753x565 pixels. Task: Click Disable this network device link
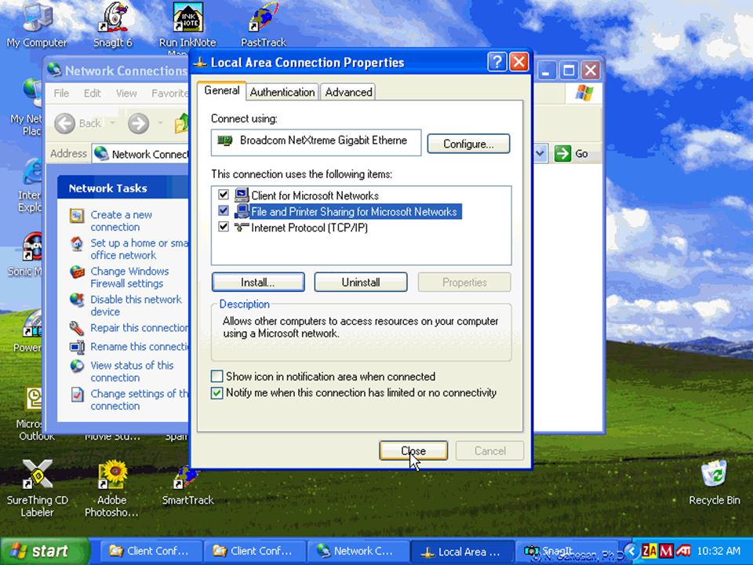136,305
